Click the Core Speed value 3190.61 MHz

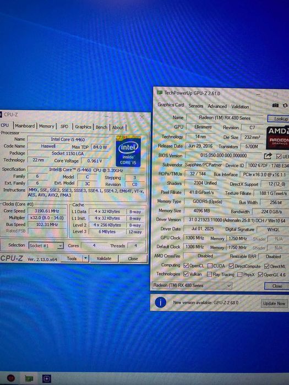pos(47,211)
